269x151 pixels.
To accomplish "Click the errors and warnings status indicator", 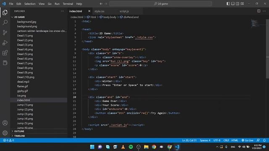I will (x=8, y=140).
